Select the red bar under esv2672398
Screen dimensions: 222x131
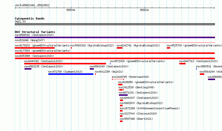(x=121, y=111)
